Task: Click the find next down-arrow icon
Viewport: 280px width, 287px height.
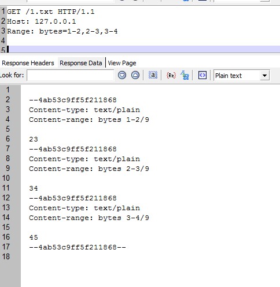Action: pos(122,75)
